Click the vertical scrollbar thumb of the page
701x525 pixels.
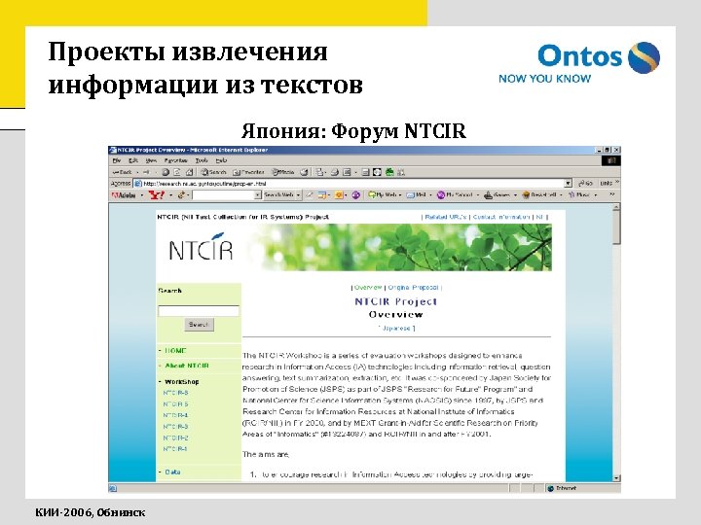[x=616, y=227]
